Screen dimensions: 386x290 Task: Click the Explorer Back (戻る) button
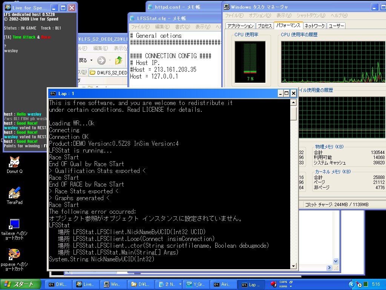click(x=83, y=60)
